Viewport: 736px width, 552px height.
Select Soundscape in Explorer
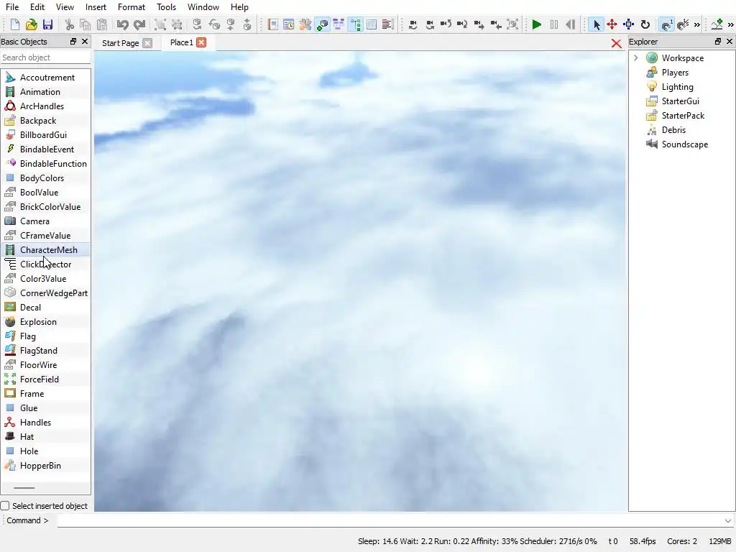click(x=685, y=144)
